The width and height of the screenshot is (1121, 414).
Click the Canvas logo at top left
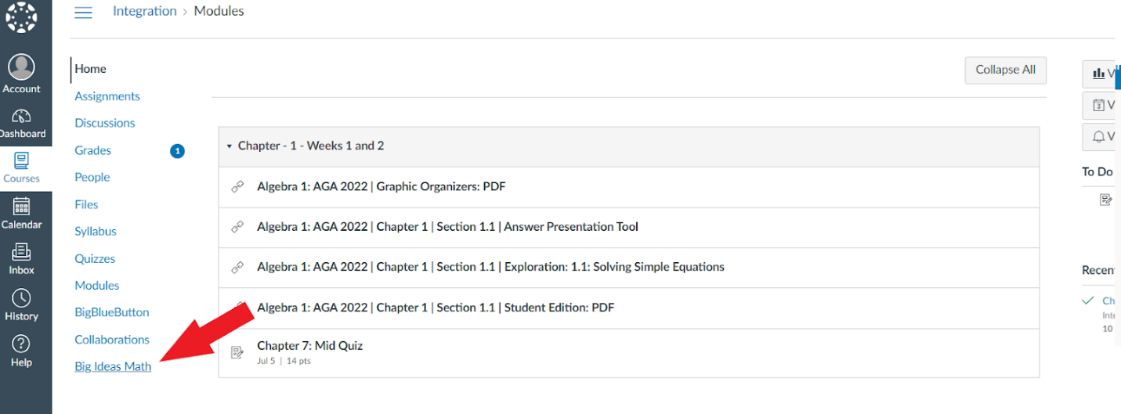coord(21,16)
